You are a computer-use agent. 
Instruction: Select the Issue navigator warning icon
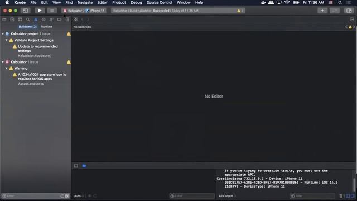36,20
